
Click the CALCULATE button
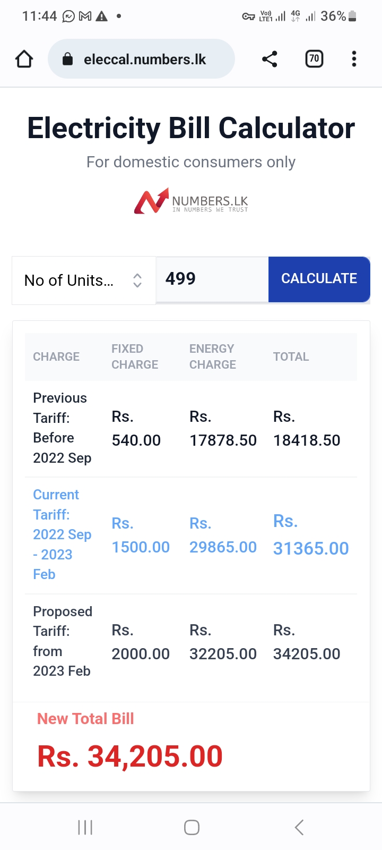319,279
